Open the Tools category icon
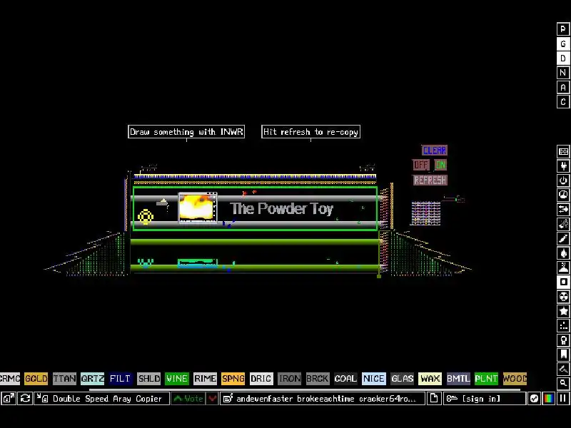 point(563,340)
